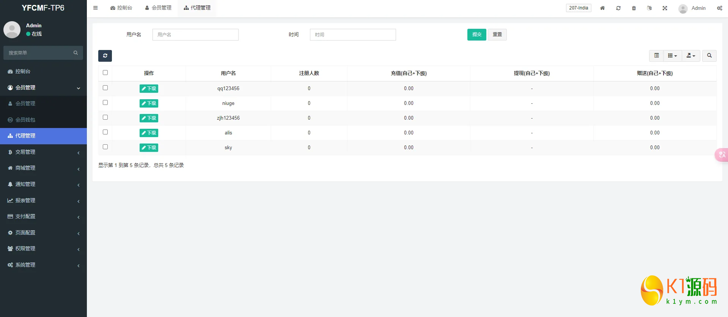Toggle the table card view icon
Viewport: 728px width, 317px height.
pyautogui.click(x=656, y=56)
